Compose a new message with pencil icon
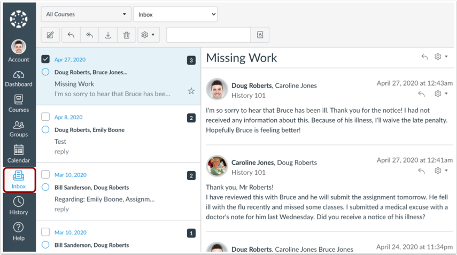Image resolution: width=457 pixels, height=255 pixels. coord(50,35)
